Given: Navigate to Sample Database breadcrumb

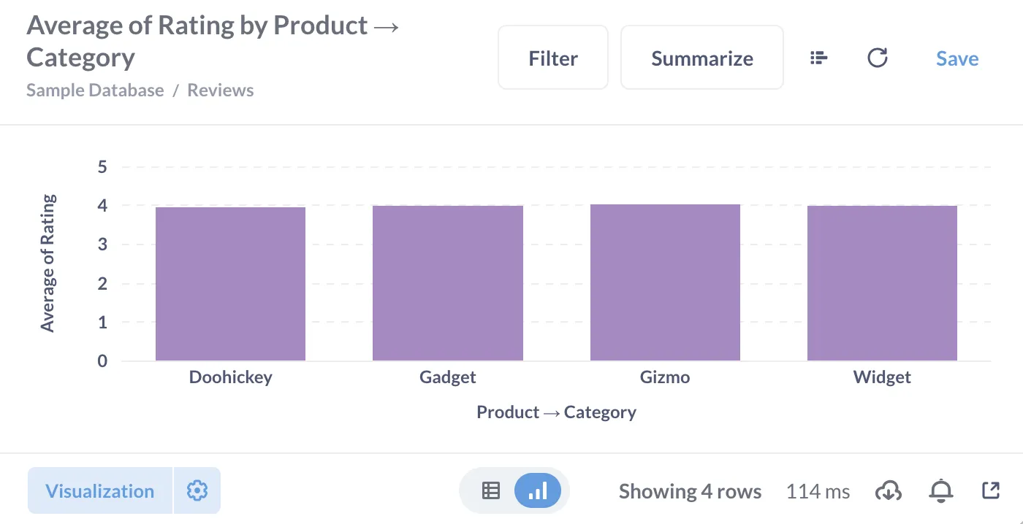Looking at the screenshot, I should click(x=94, y=90).
